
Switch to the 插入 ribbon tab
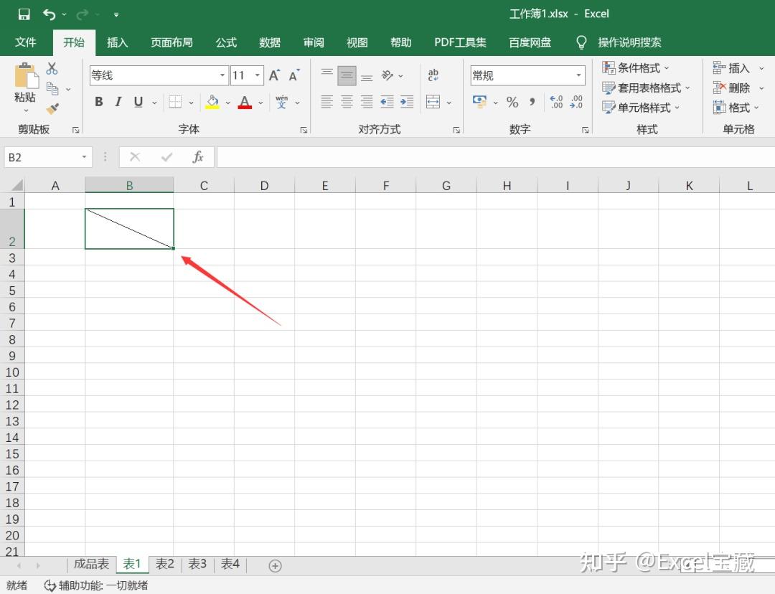[117, 42]
